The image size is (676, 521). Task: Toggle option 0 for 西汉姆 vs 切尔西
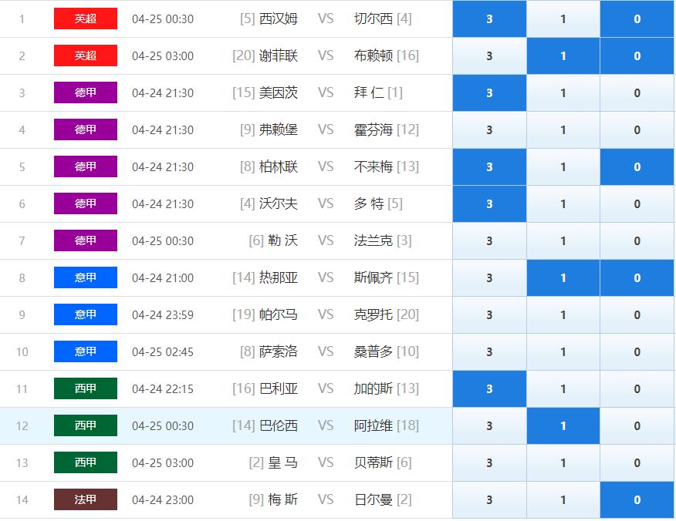coord(637,19)
